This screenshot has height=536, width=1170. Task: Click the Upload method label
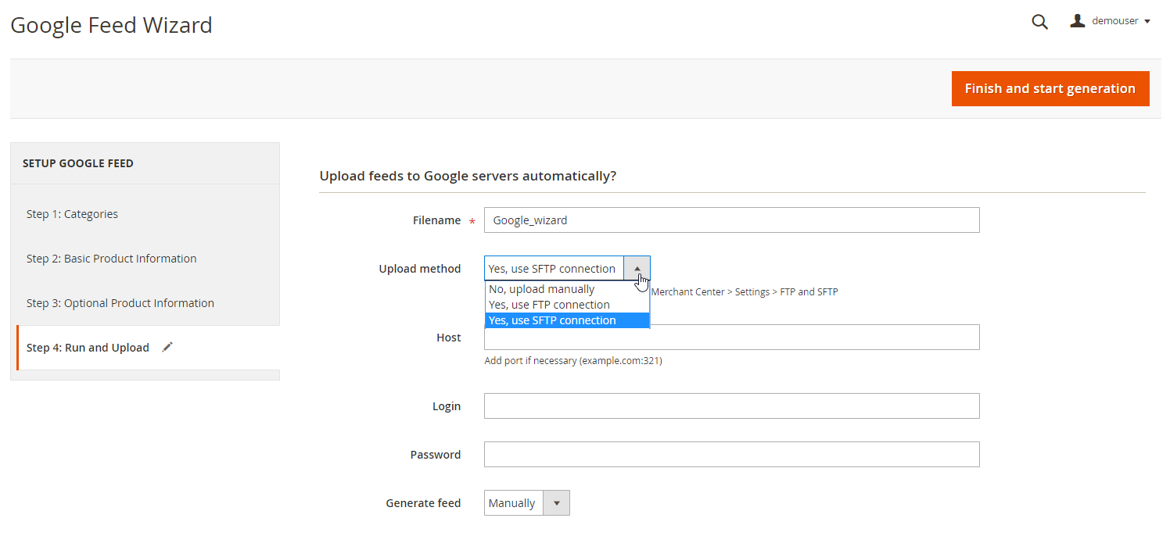[420, 269]
